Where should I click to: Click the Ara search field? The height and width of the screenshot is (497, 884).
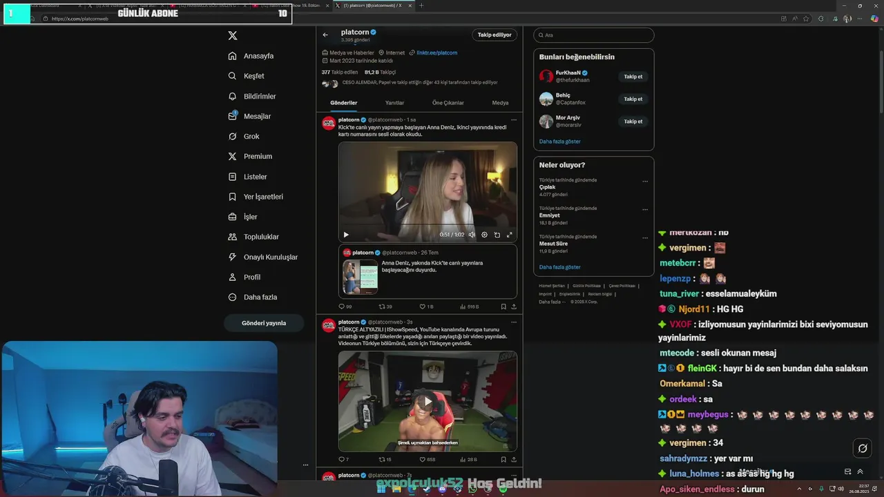coord(594,35)
